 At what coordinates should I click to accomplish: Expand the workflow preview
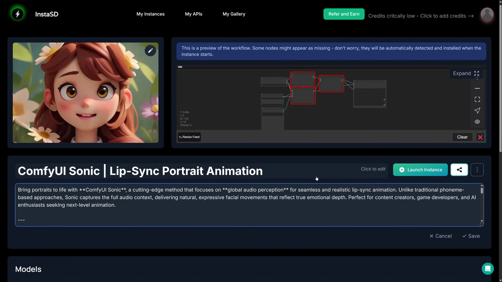click(x=466, y=73)
